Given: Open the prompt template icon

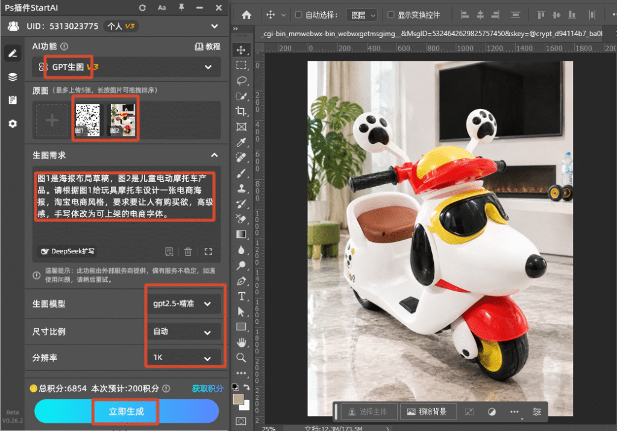Looking at the screenshot, I should (x=169, y=252).
